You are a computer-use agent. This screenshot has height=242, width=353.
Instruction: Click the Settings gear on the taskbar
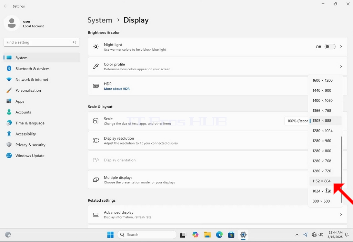243,235
